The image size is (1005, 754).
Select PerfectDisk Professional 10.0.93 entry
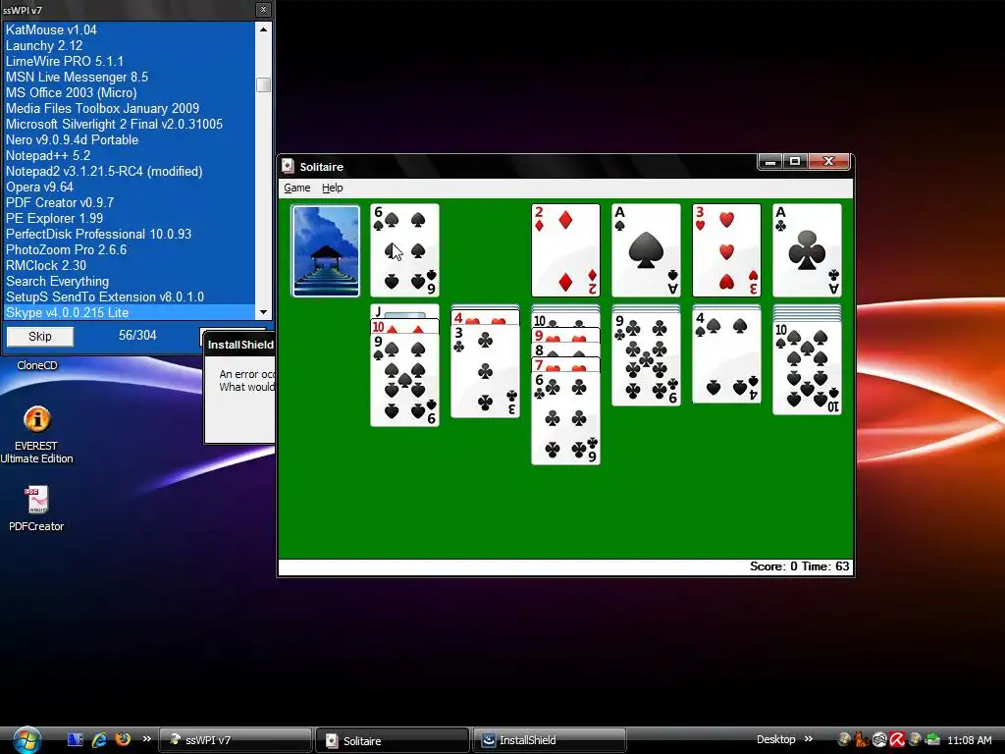[130, 234]
